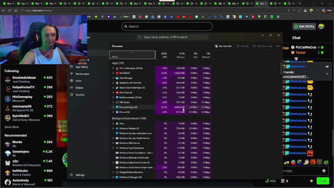Focus Task Manager search by name or PID

(172, 37)
